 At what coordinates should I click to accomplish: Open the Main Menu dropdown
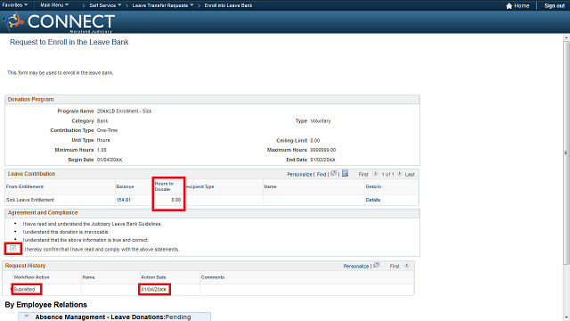pyautogui.click(x=54, y=5)
